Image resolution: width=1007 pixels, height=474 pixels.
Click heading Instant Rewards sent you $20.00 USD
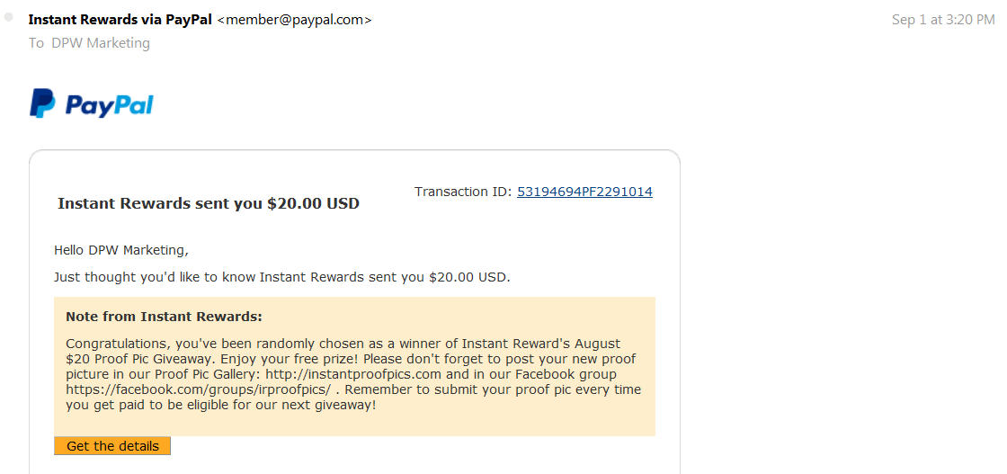click(208, 203)
